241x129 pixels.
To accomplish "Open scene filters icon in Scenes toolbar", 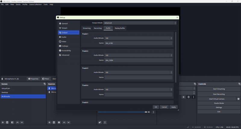I will (x=12, y=122).
